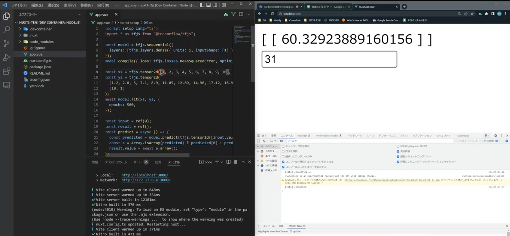Split the terminal panel
Image resolution: width=510 pixels, height=236 pixels.
[228, 162]
